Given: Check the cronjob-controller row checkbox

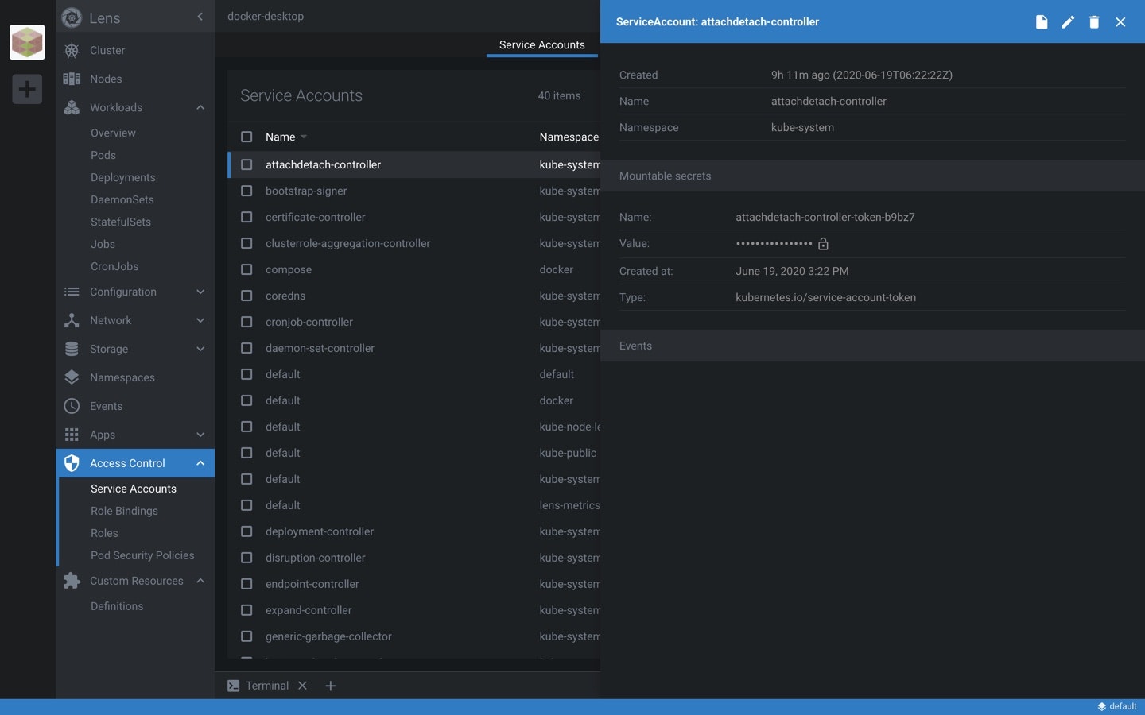Looking at the screenshot, I should click(246, 322).
